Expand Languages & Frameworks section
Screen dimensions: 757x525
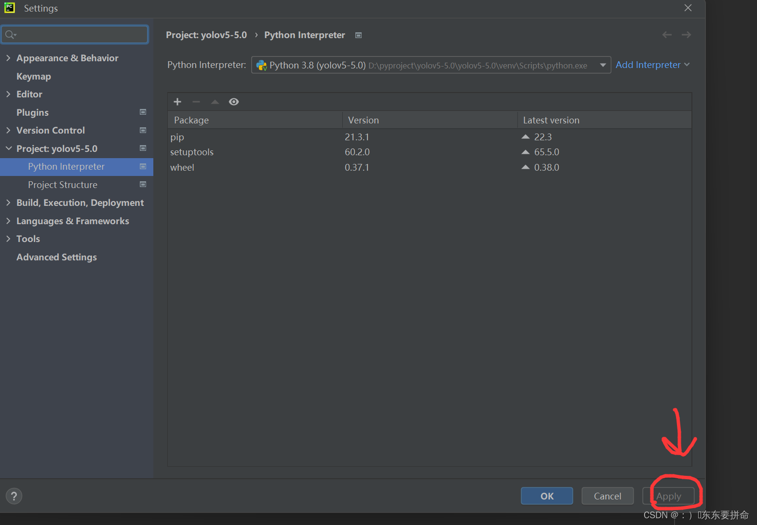point(8,221)
